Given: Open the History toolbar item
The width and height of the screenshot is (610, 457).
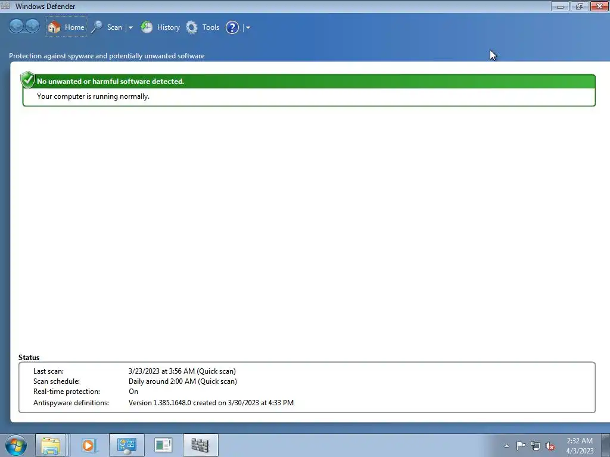Looking at the screenshot, I should [x=169, y=27].
